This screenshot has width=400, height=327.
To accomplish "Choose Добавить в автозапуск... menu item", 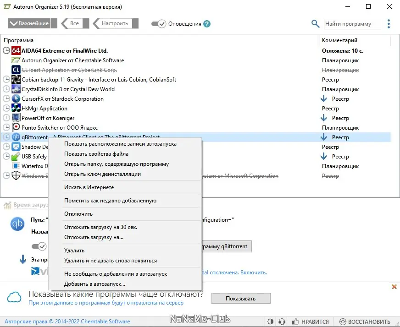I will point(125,284).
